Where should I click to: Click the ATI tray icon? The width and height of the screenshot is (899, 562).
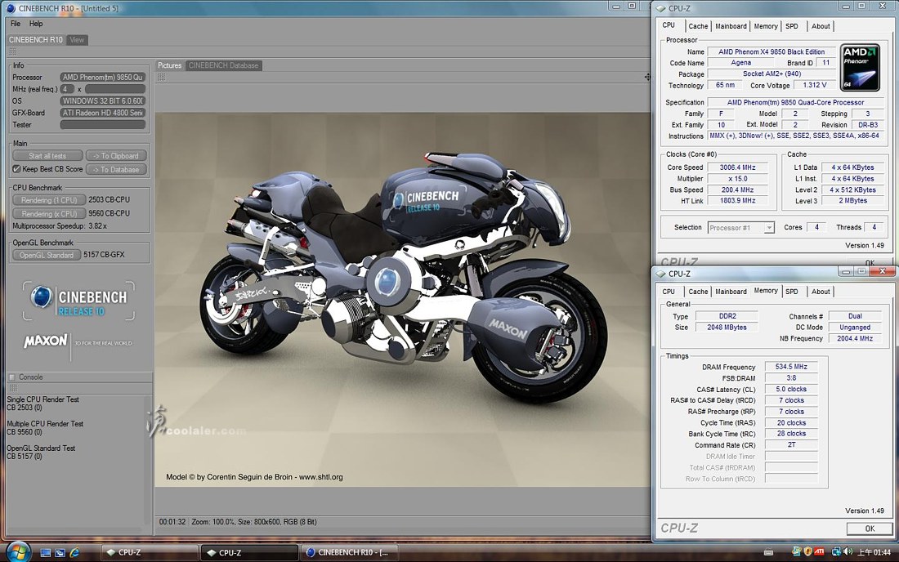(x=820, y=551)
